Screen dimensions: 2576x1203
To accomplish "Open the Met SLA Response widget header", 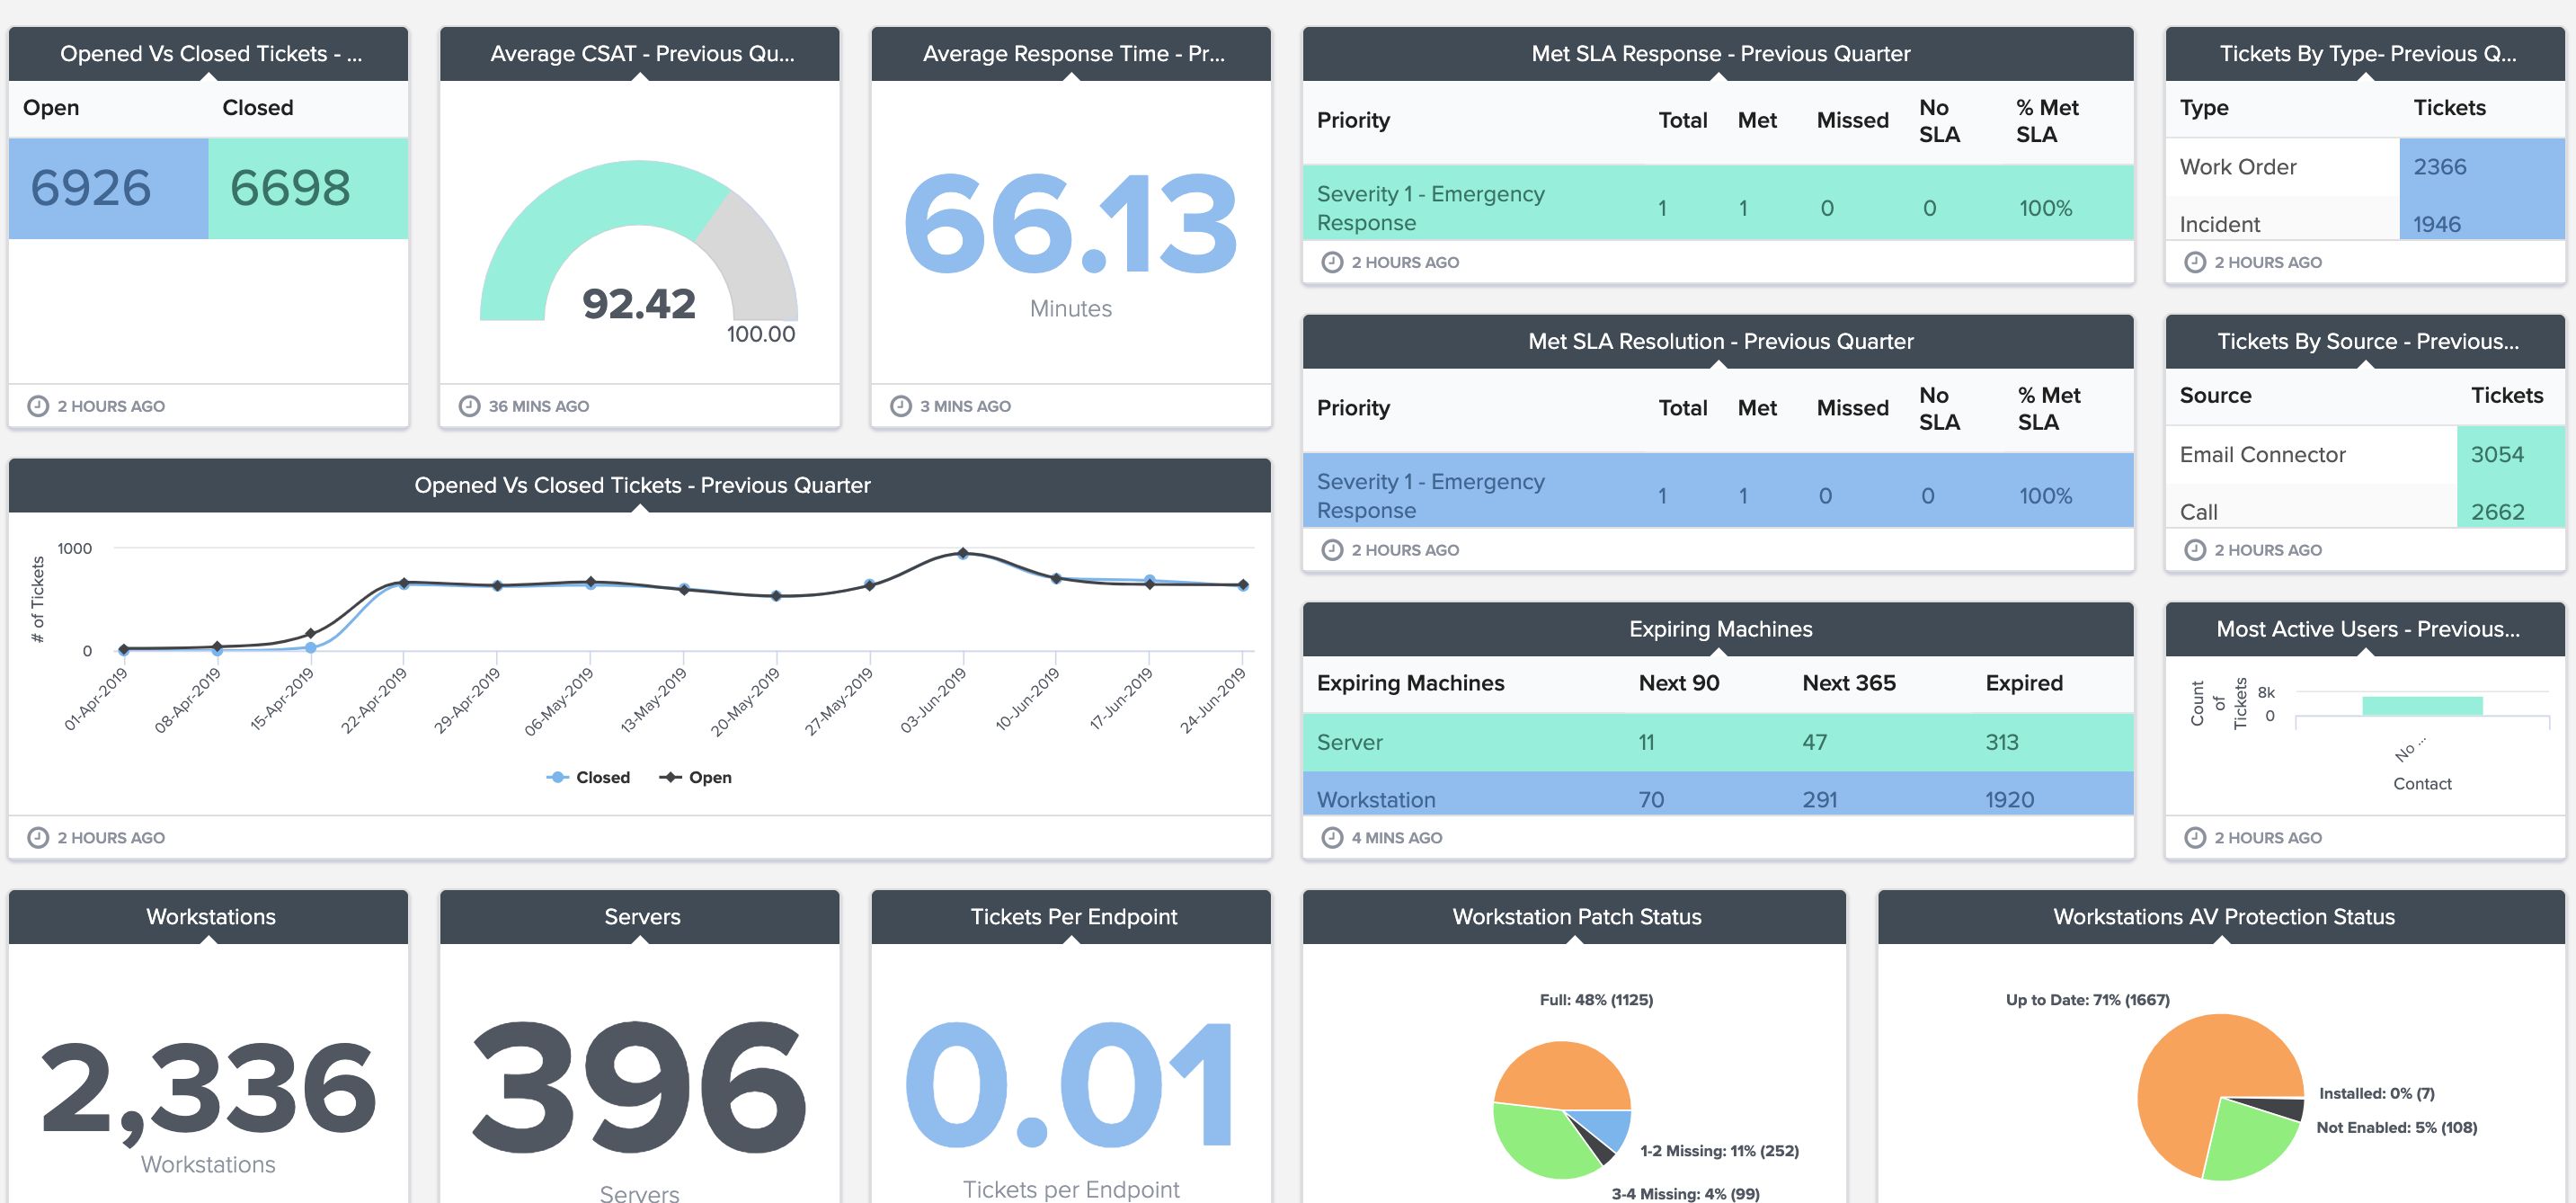I will (x=1718, y=54).
